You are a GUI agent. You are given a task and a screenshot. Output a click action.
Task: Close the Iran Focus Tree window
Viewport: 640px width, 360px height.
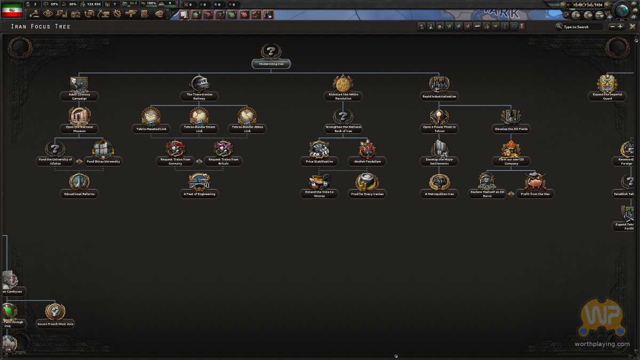tap(633, 26)
